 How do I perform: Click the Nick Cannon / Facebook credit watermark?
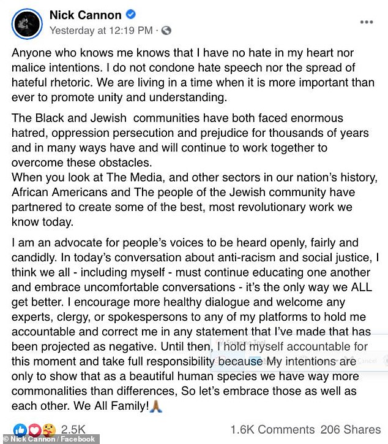click(50, 439)
